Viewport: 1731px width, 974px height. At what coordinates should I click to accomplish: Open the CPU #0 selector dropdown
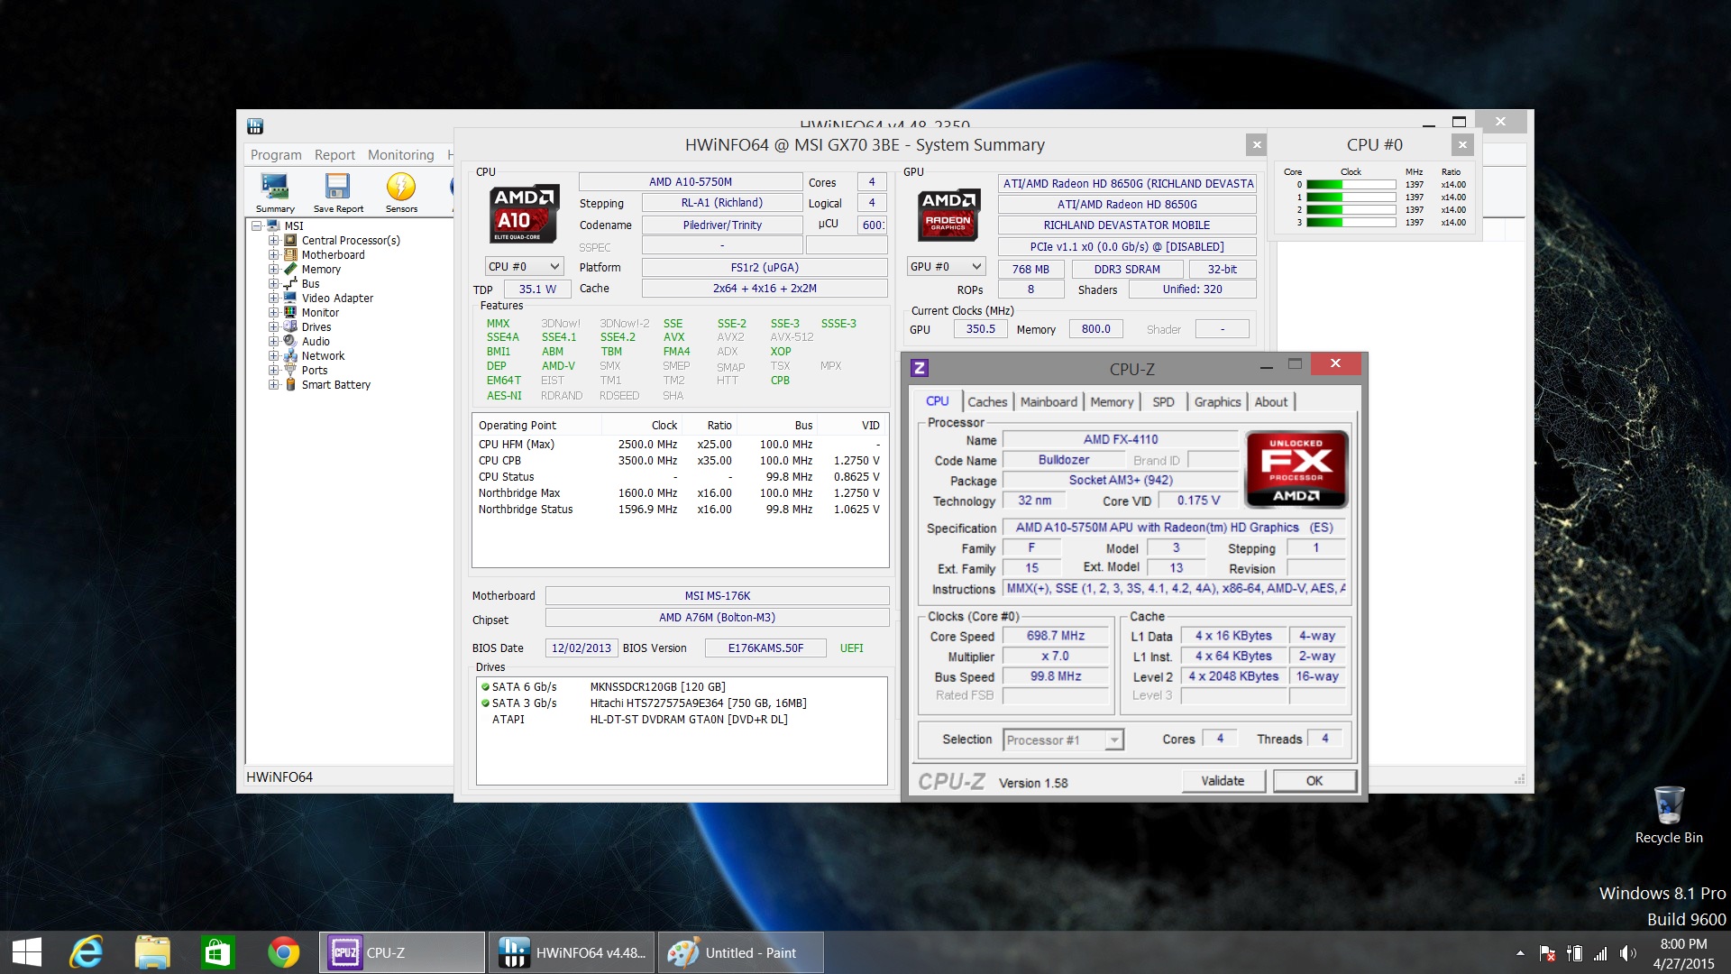tap(524, 266)
